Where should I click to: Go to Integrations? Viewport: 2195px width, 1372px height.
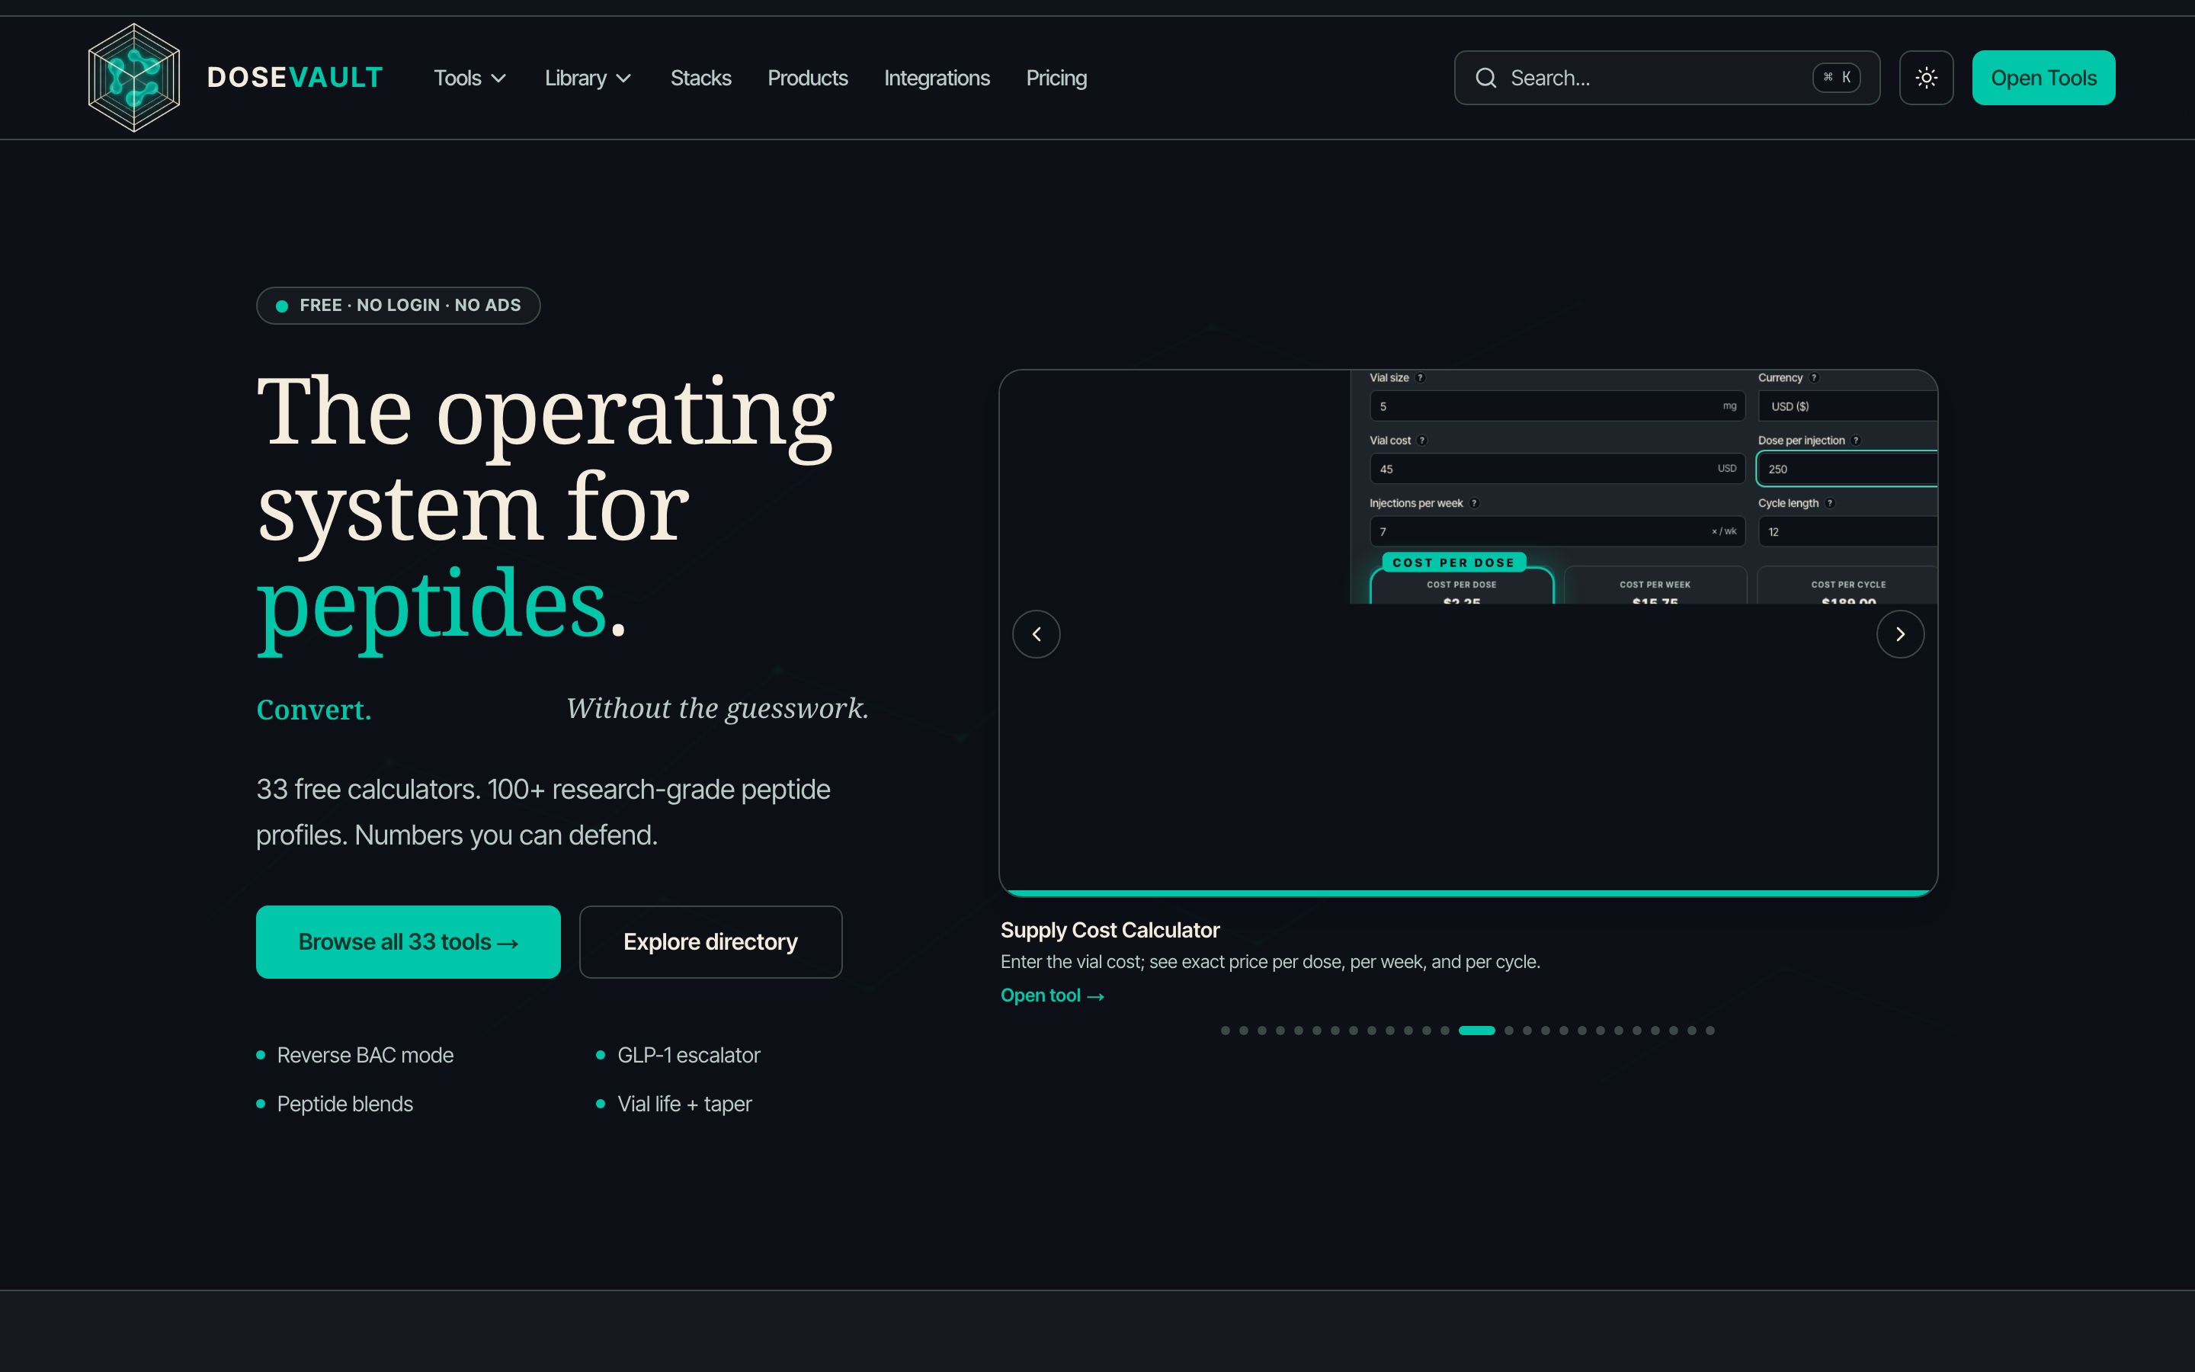point(937,78)
